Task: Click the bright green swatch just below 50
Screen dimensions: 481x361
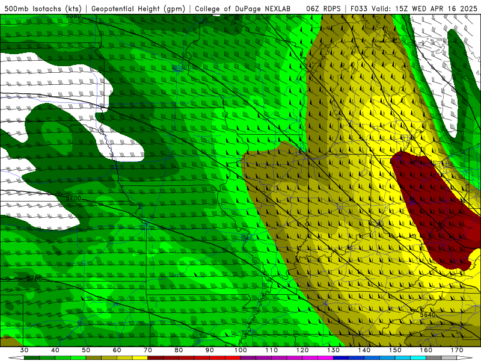Action: point(78,358)
